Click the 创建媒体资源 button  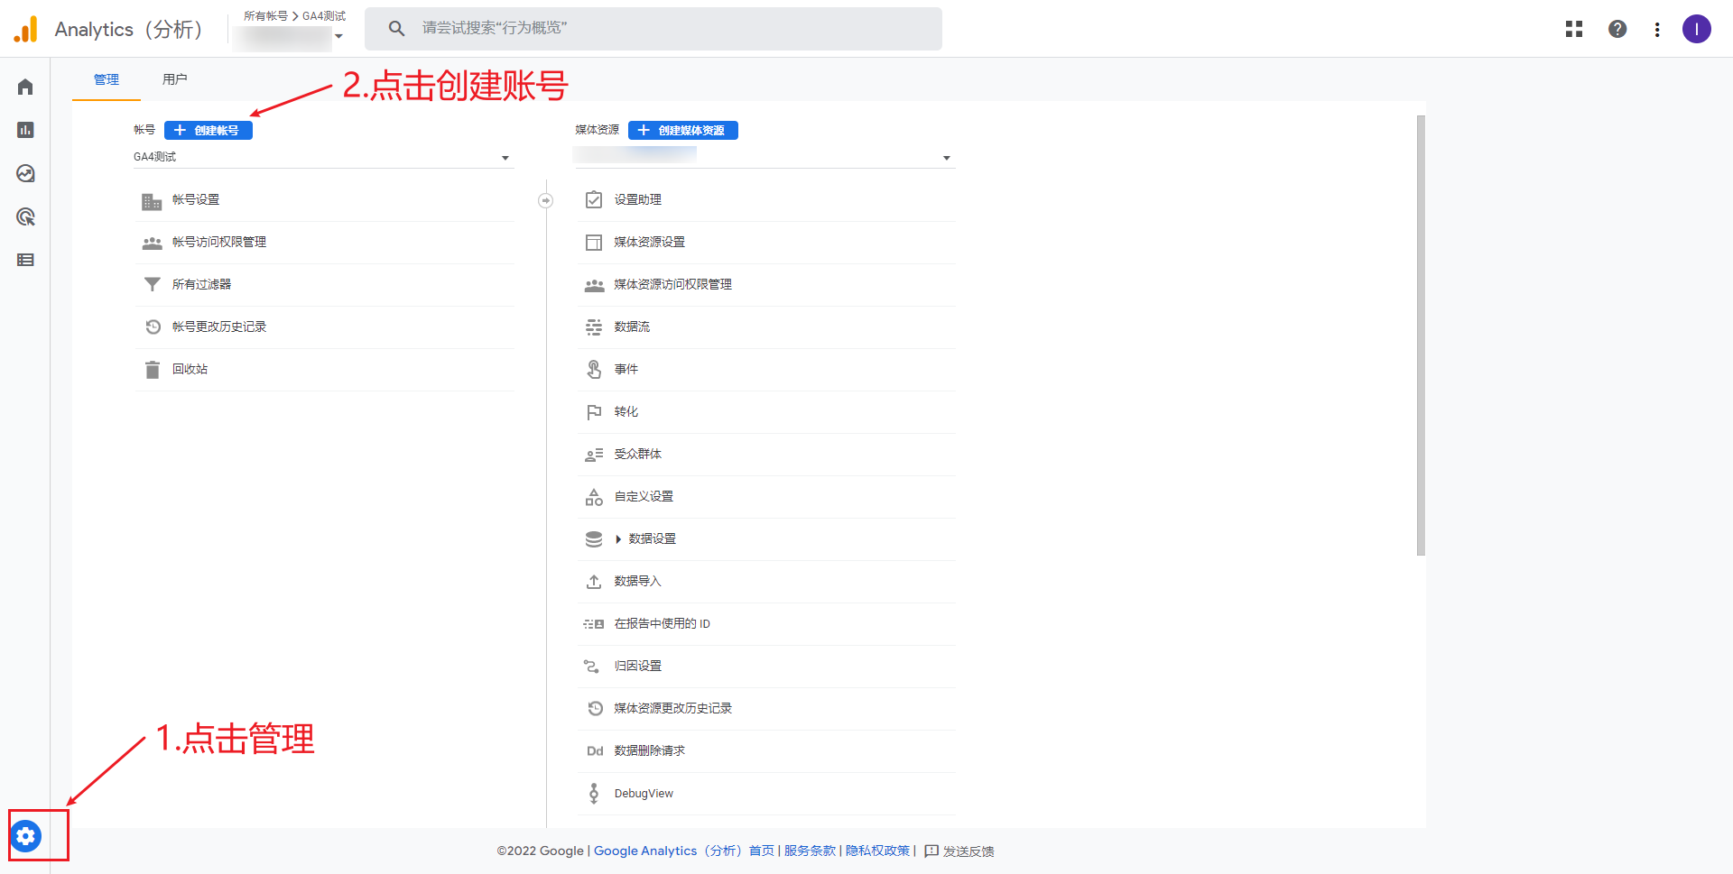tap(683, 131)
